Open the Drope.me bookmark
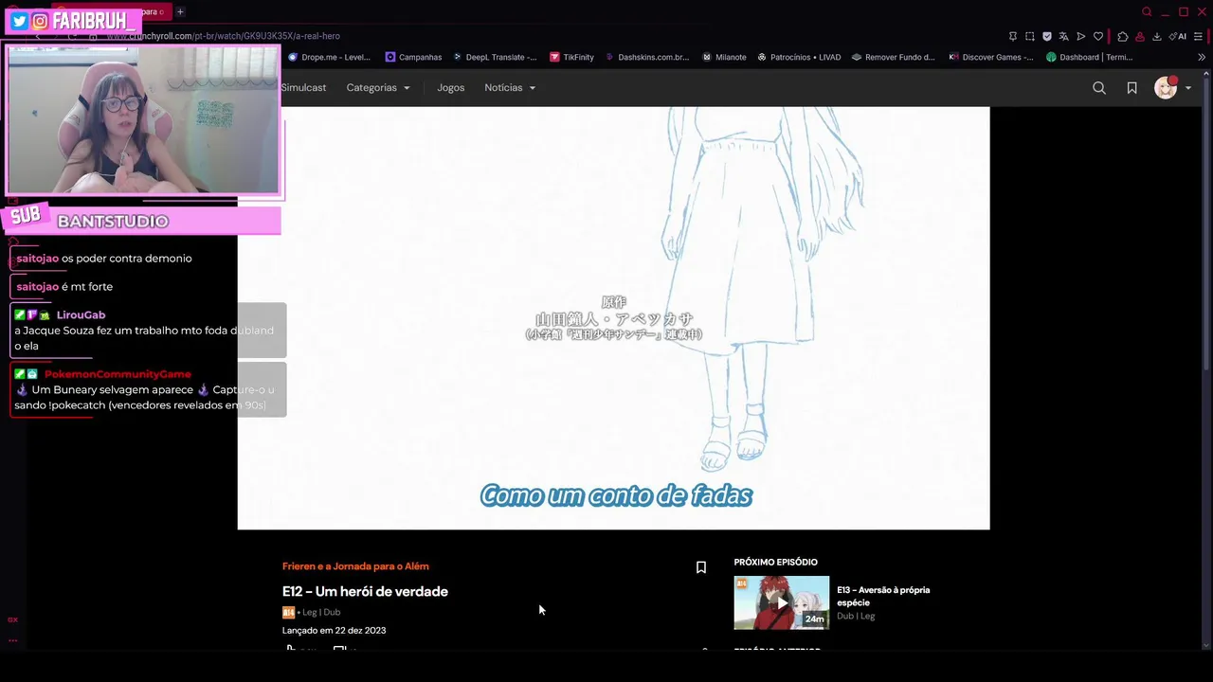The width and height of the screenshot is (1213, 682). point(329,57)
